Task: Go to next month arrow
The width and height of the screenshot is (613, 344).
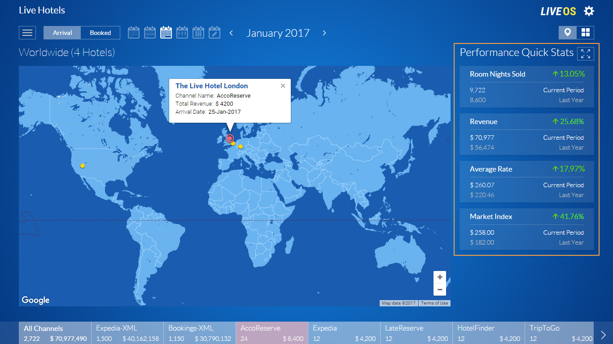Action: click(x=324, y=33)
